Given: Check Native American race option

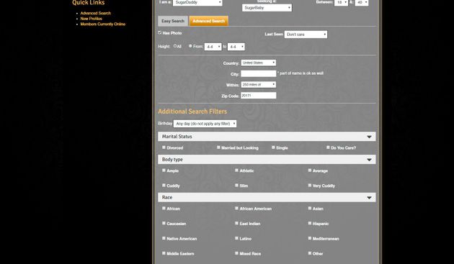Looking at the screenshot, I should coord(164,238).
